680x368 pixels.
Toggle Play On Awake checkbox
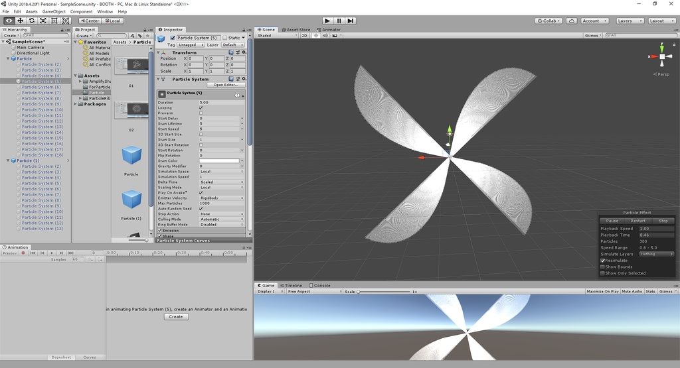(201, 193)
